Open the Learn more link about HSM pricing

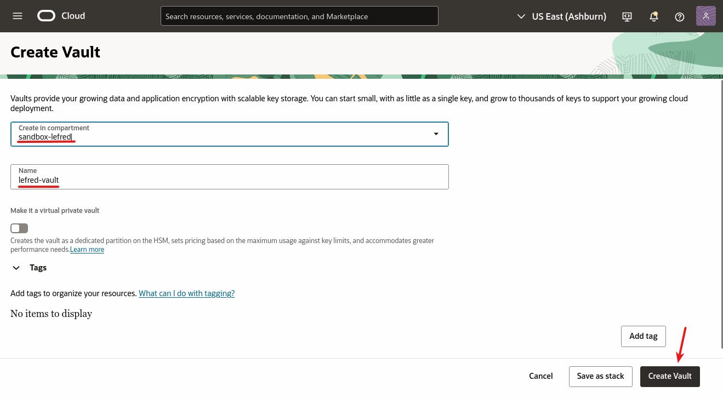point(87,249)
